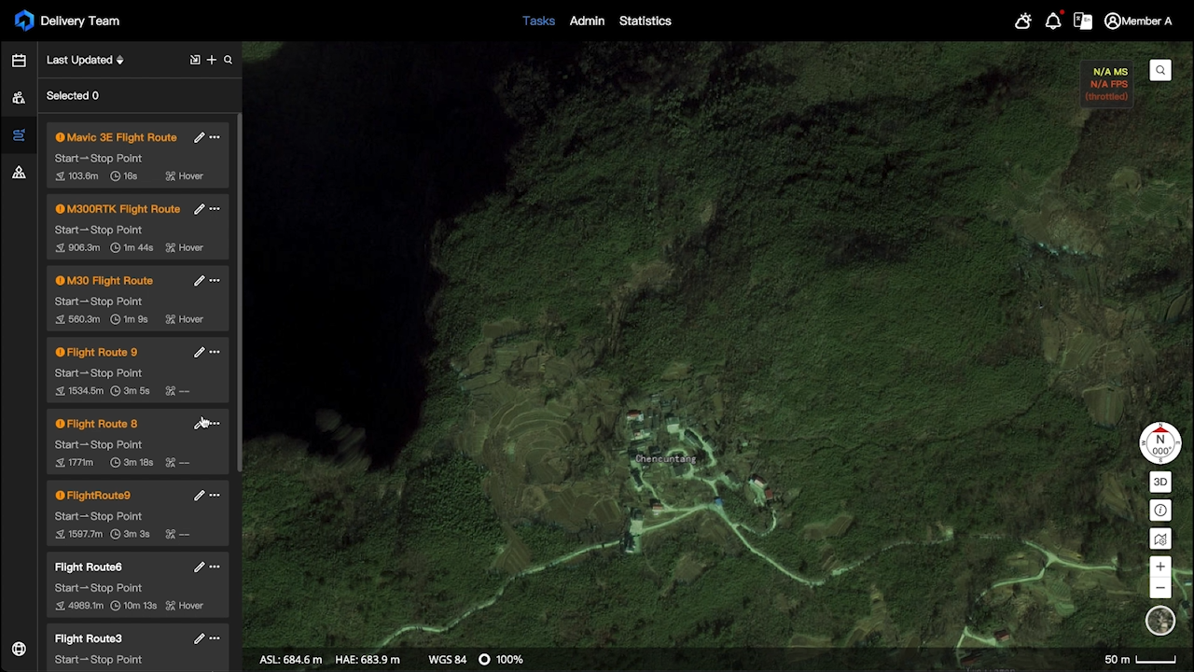1194x672 pixels.
Task: Open the map annotations sidebar icon
Action: pyautogui.click(x=19, y=173)
